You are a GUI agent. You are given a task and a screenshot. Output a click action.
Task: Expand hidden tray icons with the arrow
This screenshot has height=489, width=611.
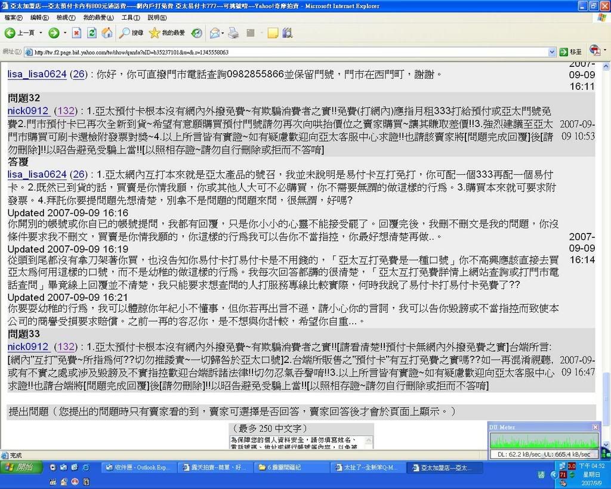pyautogui.click(x=554, y=475)
